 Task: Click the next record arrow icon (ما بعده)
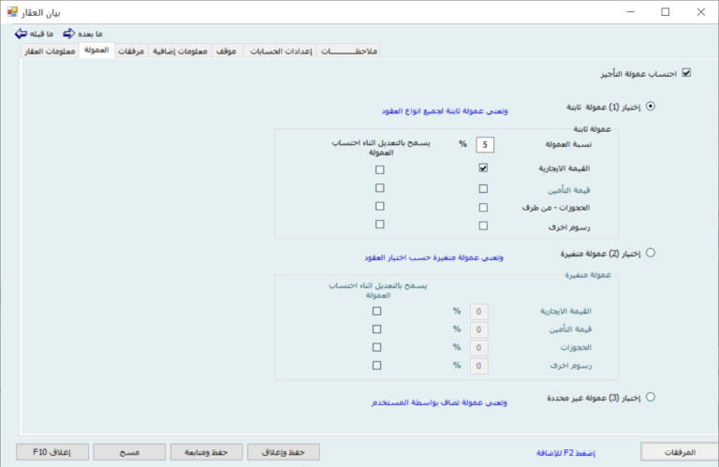point(68,34)
